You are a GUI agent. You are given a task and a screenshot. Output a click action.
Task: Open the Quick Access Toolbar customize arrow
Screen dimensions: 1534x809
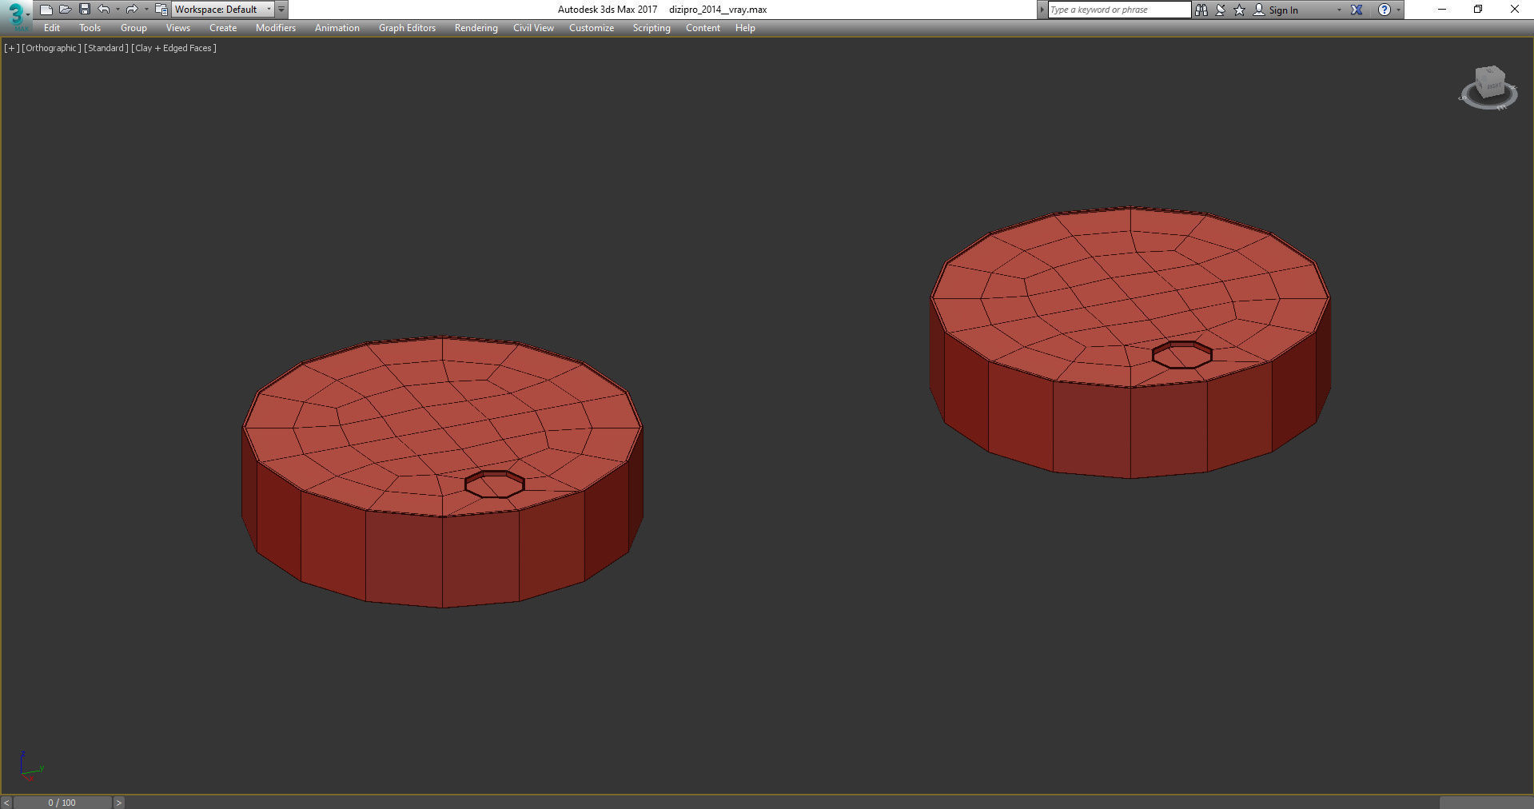281,10
